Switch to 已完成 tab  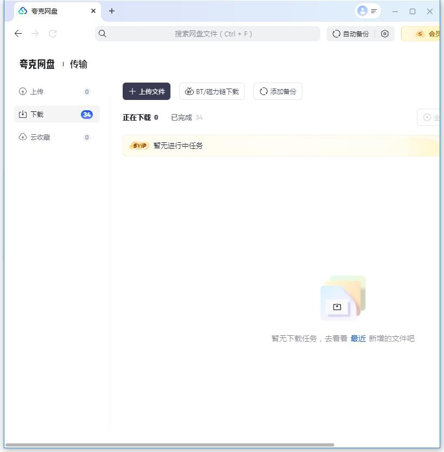(x=187, y=117)
